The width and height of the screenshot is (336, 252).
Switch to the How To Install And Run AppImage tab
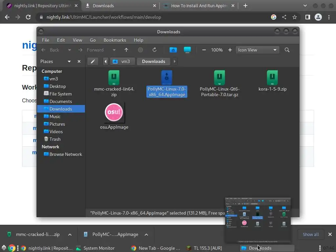tap(199, 6)
